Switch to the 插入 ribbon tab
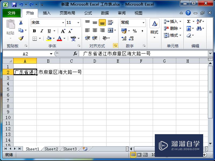This screenshot has width=215, height=161. pos(46,13)
